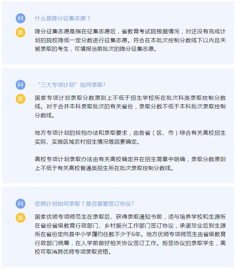Click the line 被录取的考生，可填报当前批次
236x270 pixels.
[x=96, y=49]
